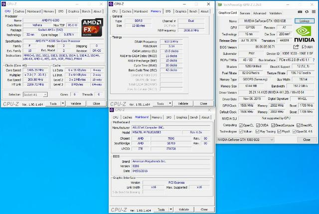Toggle the UEFI checkbox
The width and height of the screenshot is (319, 214).
(x=304, y=47)
